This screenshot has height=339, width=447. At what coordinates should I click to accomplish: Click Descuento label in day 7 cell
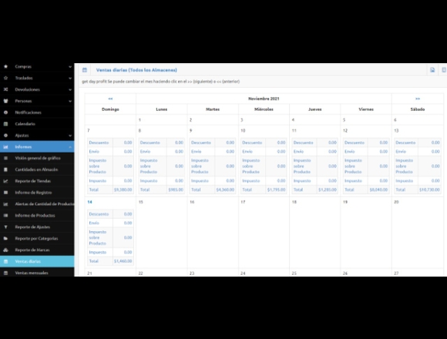click(x=99, y=143)
